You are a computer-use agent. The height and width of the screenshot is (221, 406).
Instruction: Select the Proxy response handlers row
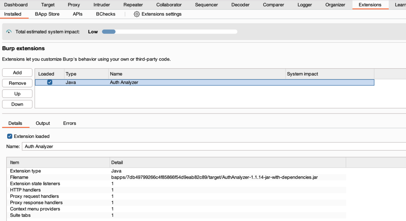point(176,203)
